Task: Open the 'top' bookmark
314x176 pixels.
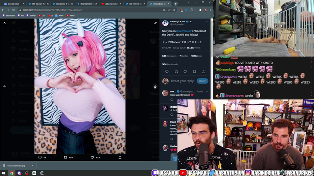Action: 21,15
